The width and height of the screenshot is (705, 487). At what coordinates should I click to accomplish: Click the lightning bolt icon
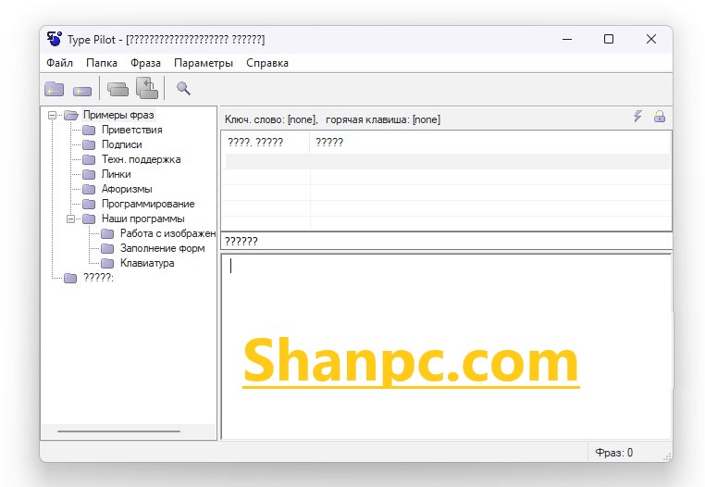(x=637, y=117)
